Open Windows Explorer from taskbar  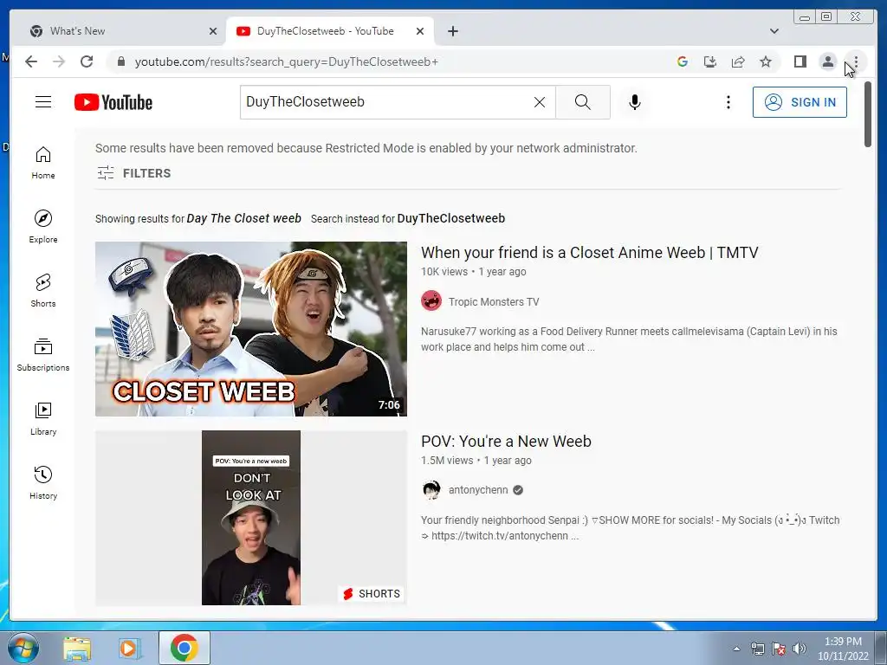(77, 648)
